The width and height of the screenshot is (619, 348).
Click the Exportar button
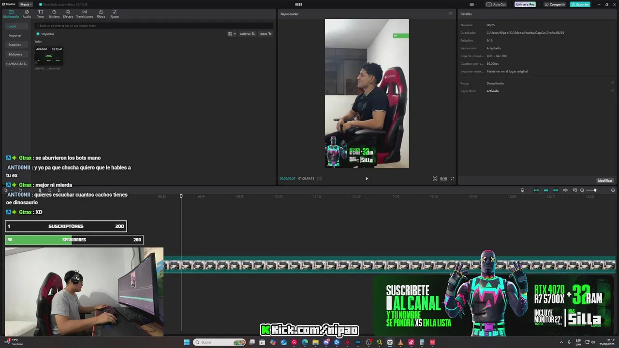coord(580,4)
